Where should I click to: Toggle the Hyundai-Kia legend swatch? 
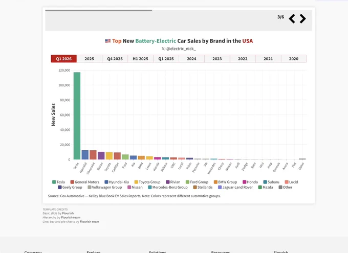(x=106, y=182)
